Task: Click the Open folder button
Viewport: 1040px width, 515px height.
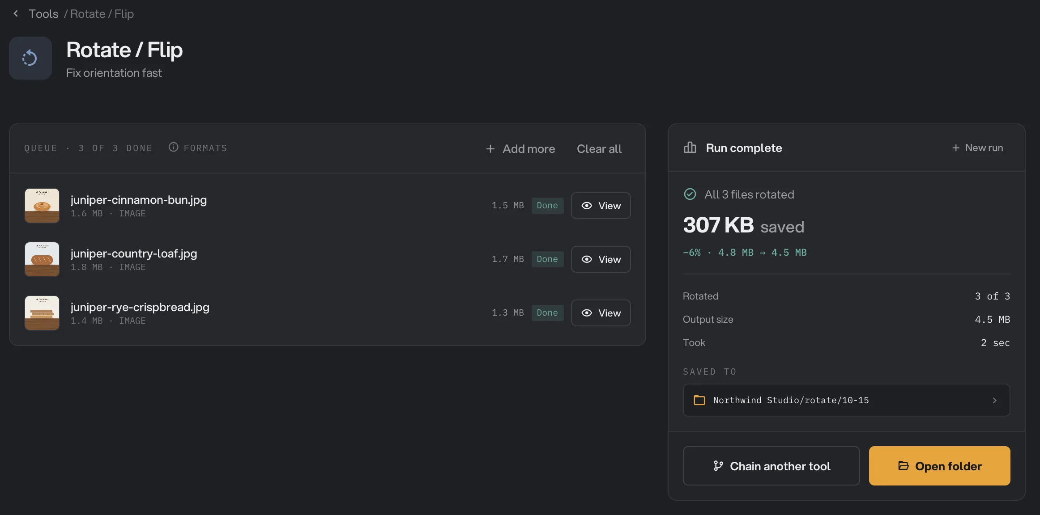Action: [x=939, y=466]
